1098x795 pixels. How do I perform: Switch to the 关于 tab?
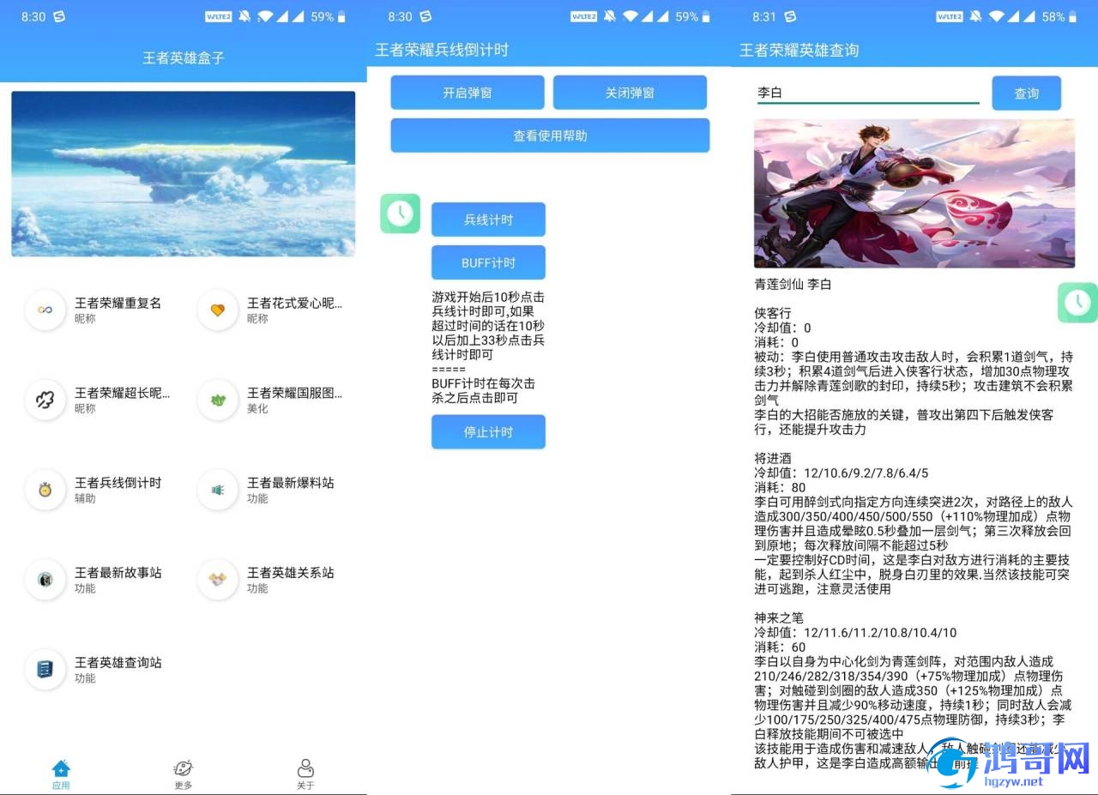(305, 774)
